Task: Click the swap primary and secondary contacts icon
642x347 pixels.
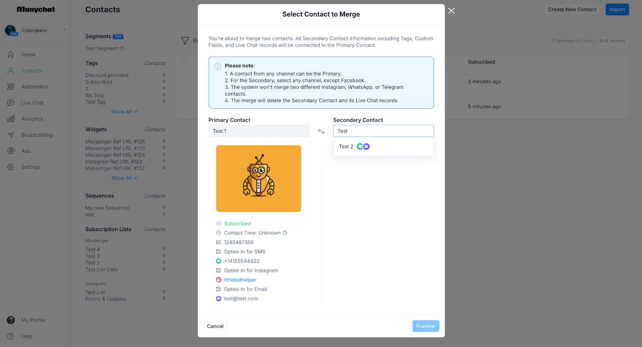Action: tap(321, 131)
